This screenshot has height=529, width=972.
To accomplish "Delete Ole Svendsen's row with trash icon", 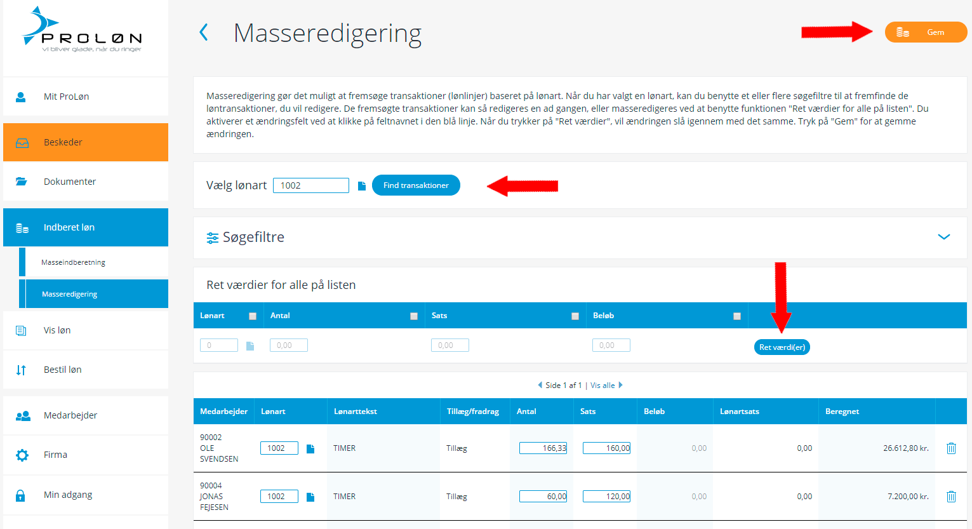I will point(951,448).
